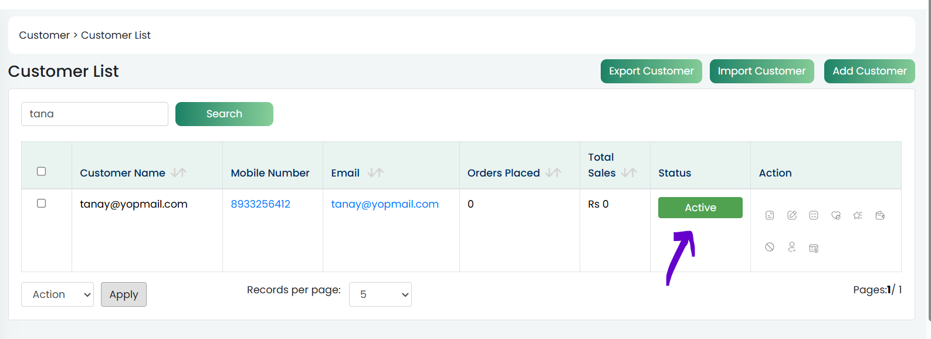Screen dimensions: 931x339
Task: Click the Export Customer button
Action: click(651, 71)
